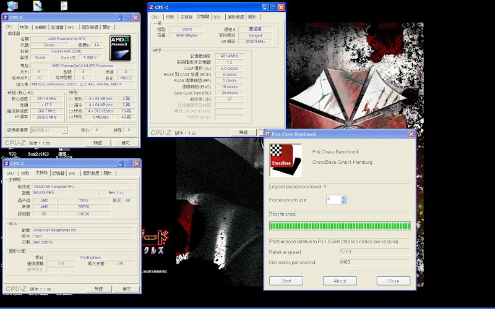The width and height of the screenshot is (495, 309).
Task: Click the ASUSTeK Computer INC. manufacturer field
Action: 84,187
